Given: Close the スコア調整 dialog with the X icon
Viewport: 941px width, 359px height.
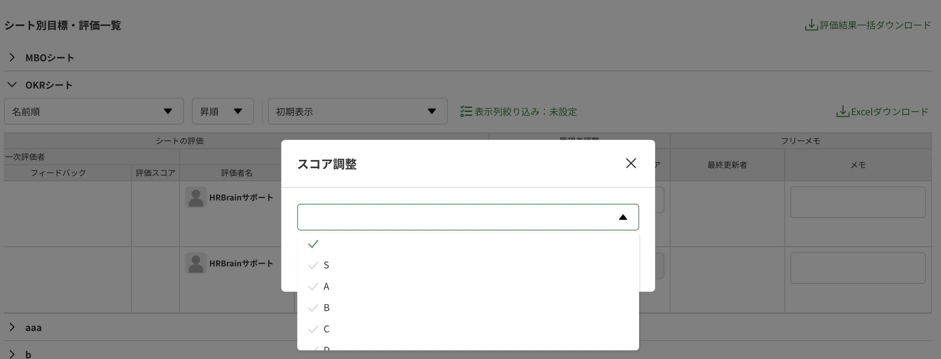Looking at the screenshot, I should tap(631, 163).
